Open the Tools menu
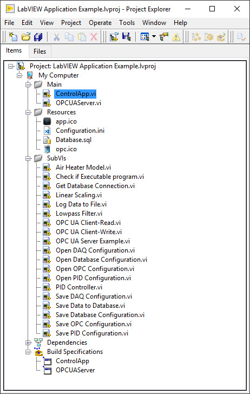Screen dimensions: 250x394 click(127, 23)
